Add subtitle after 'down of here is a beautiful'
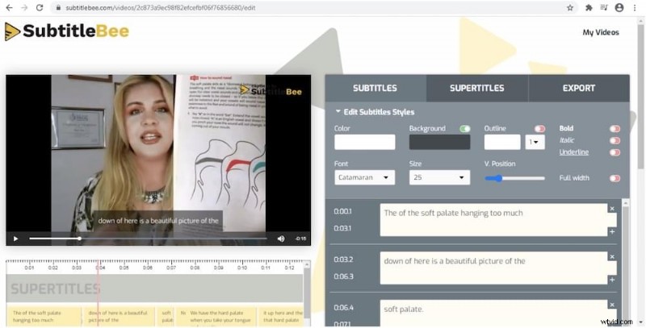 [612, 280]
